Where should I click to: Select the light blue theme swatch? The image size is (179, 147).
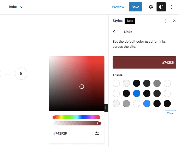tap(147, 104)
